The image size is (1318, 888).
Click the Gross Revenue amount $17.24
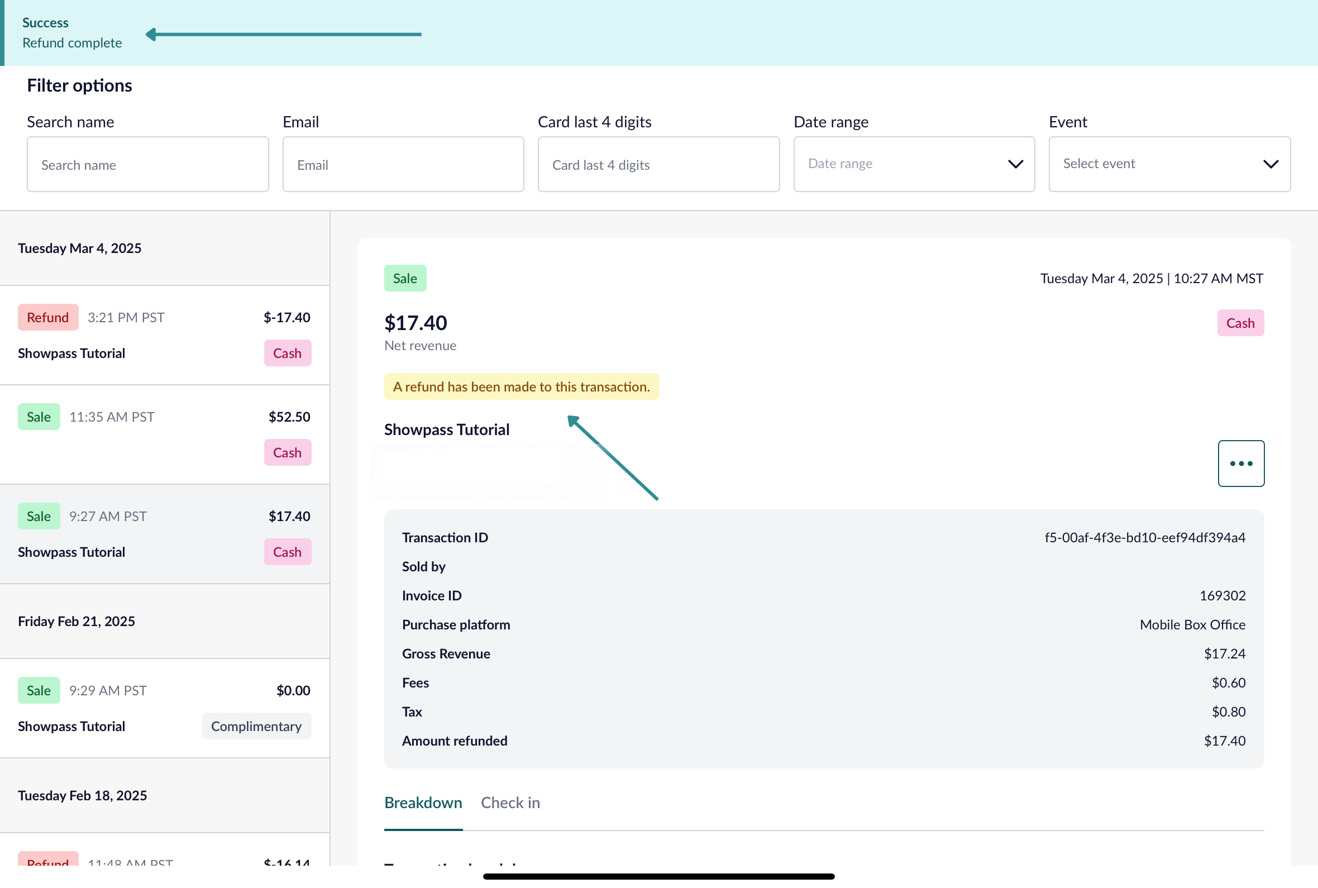[1225, 653]
